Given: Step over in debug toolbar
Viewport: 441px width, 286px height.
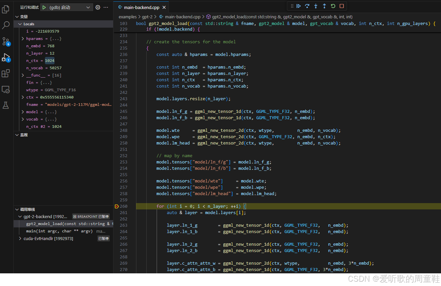Looking at the screenshot, I should [307, 6].
